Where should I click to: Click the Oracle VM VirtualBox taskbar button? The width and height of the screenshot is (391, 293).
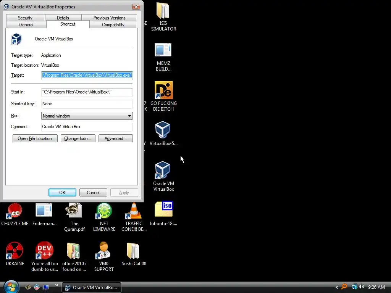coord(91,288)
